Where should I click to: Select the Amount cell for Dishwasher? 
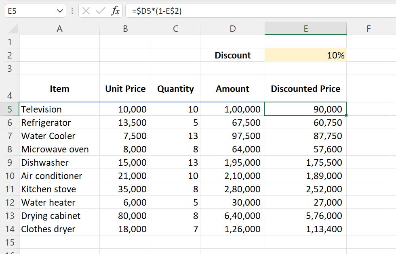point(233,162)
